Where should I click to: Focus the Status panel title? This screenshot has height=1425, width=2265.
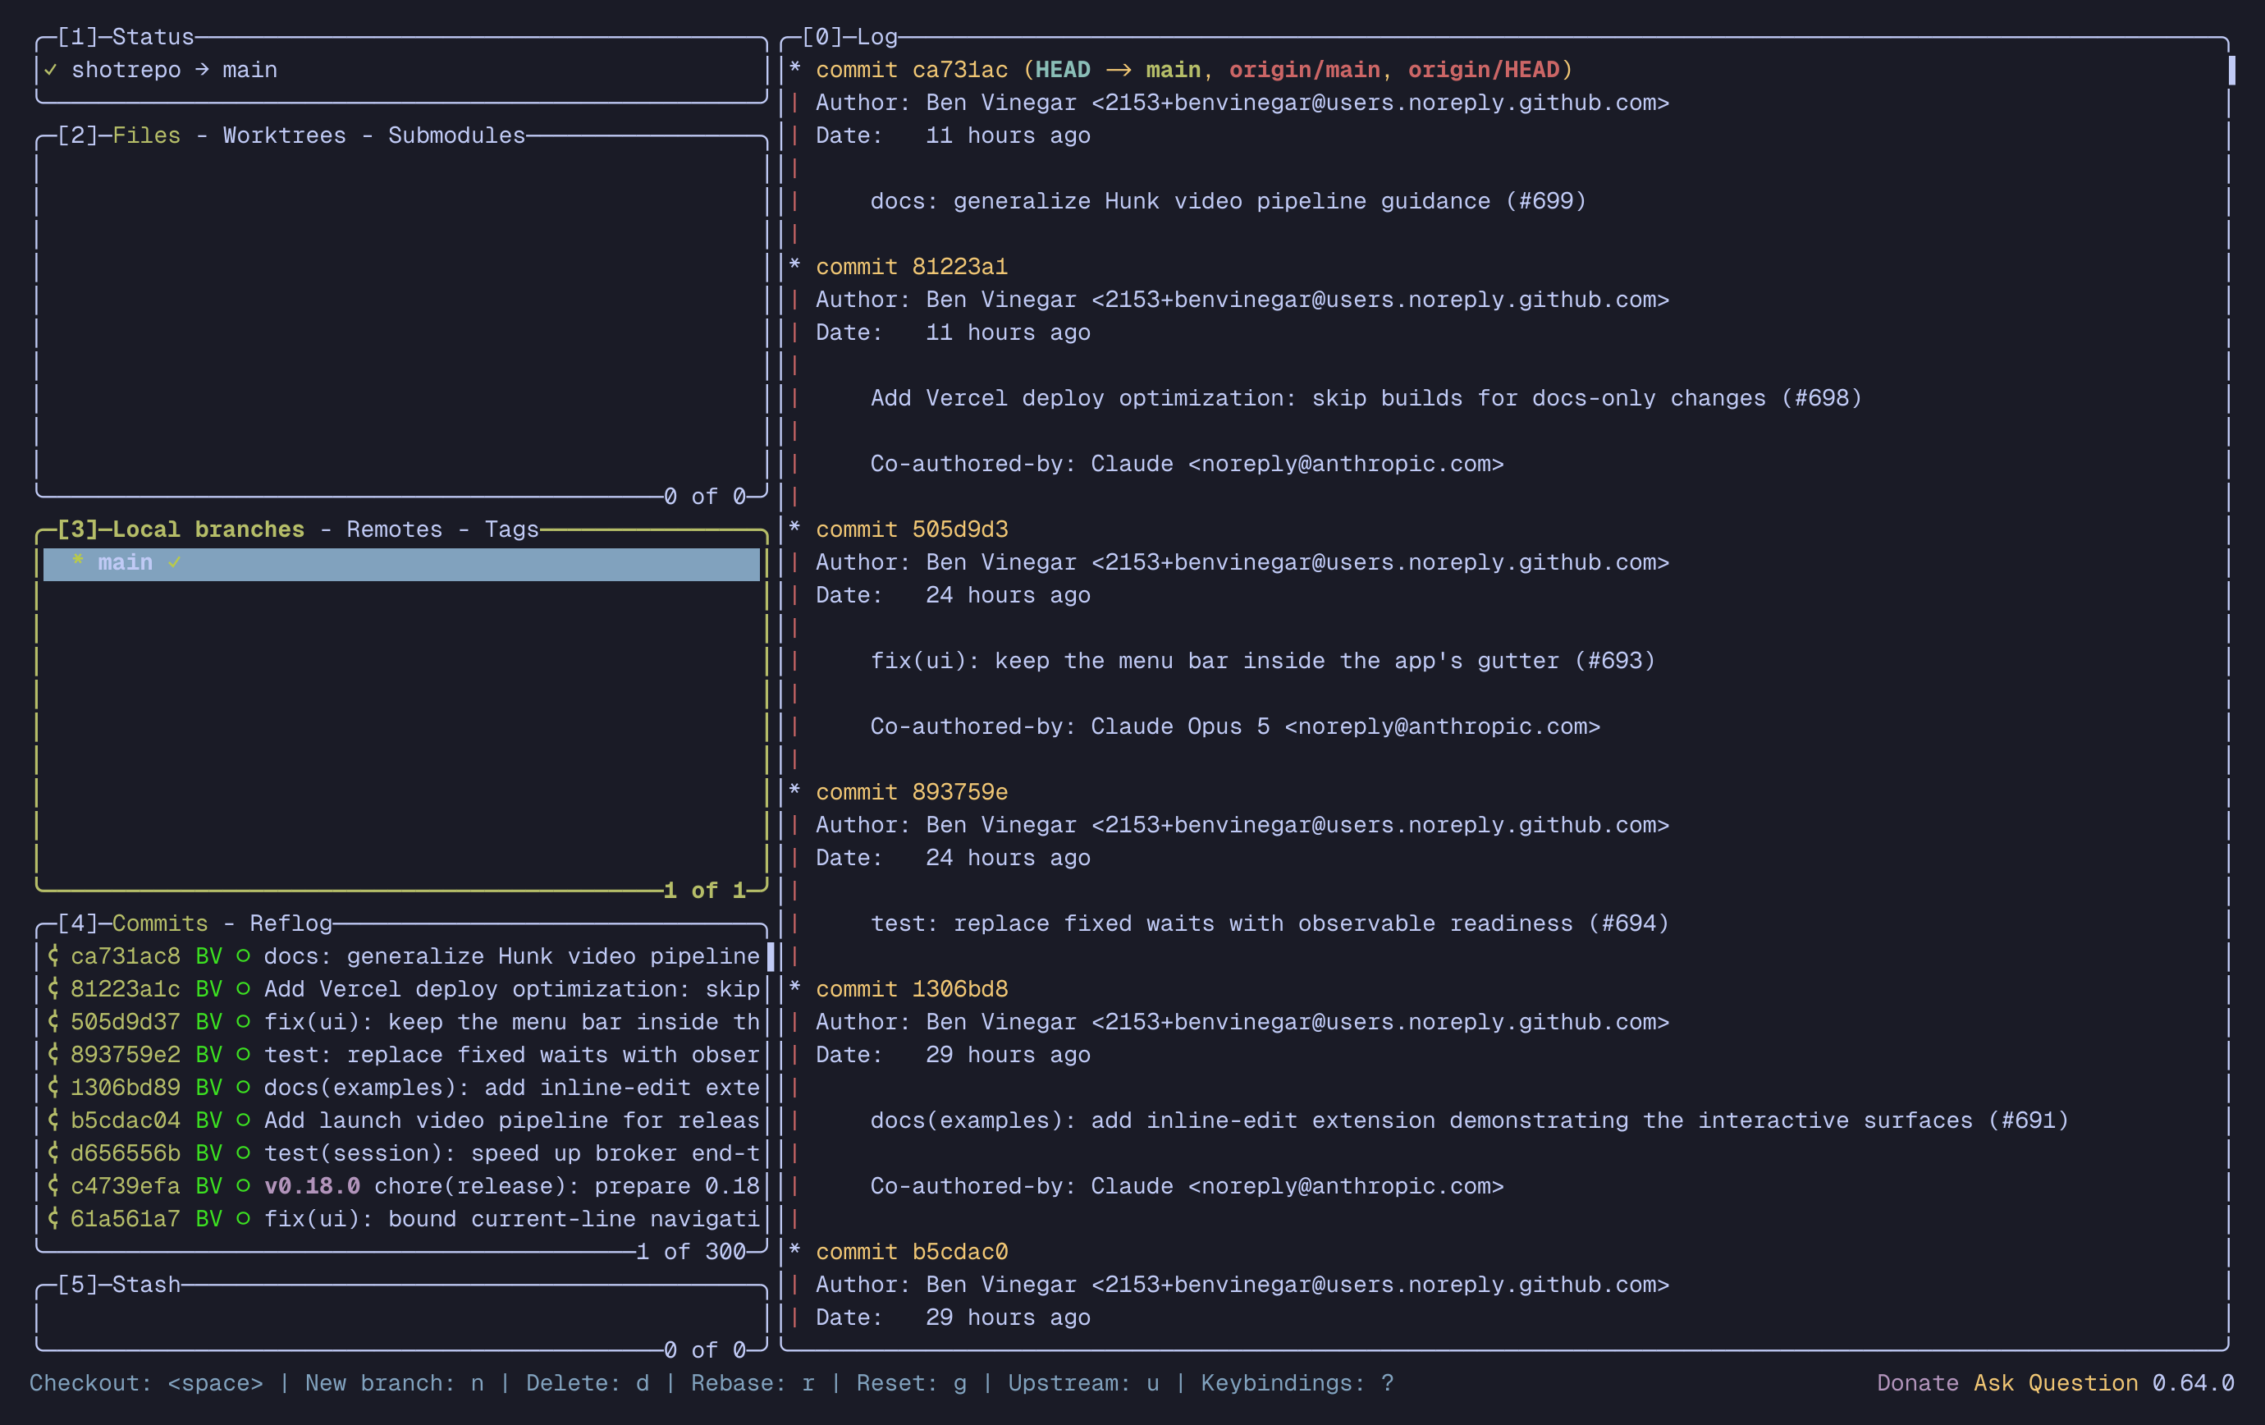pos(153,37)
